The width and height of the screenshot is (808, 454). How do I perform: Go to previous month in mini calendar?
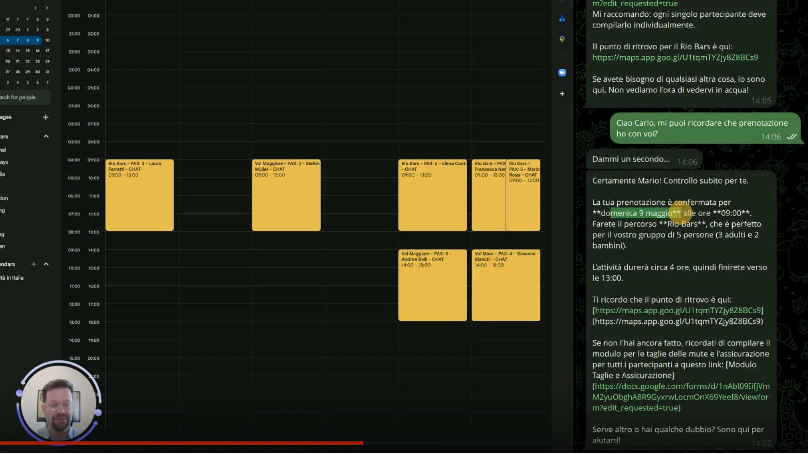(x=36, y=8)
